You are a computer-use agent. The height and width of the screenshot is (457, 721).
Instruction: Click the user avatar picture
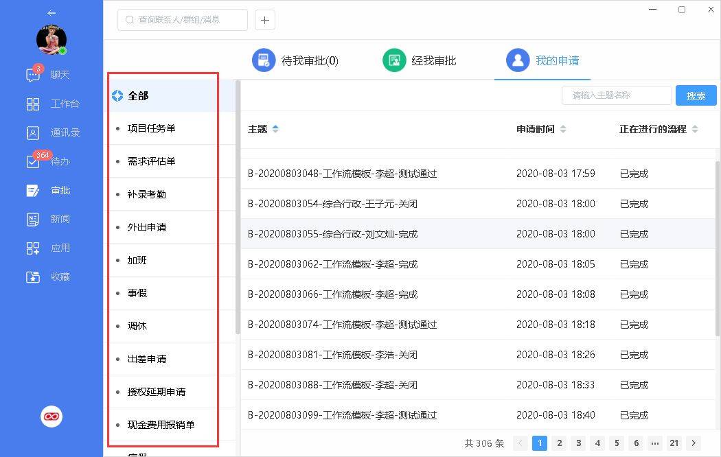pos(51,40)
